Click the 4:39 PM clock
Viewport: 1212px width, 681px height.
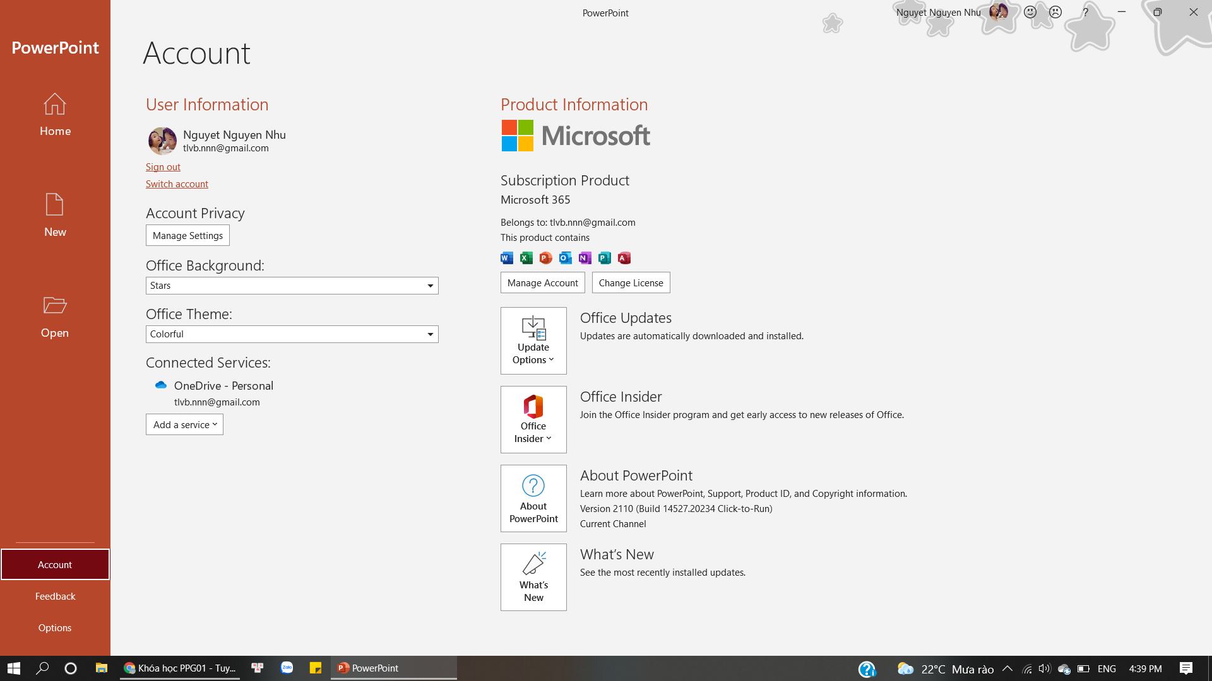1145,668
